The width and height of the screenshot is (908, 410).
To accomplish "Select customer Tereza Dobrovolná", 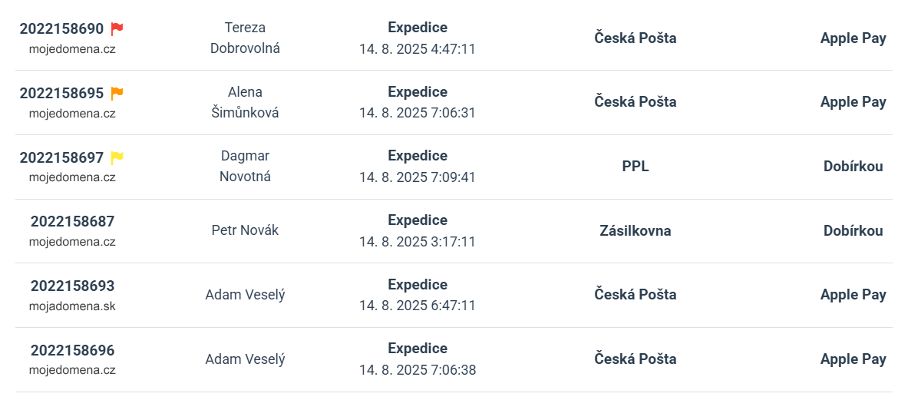I will tap(245, 38).
